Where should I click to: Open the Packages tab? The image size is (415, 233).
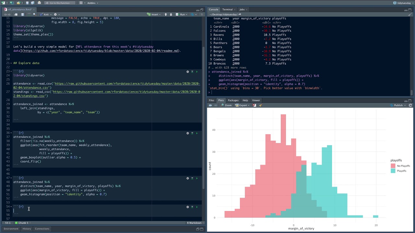click(233, 100)
